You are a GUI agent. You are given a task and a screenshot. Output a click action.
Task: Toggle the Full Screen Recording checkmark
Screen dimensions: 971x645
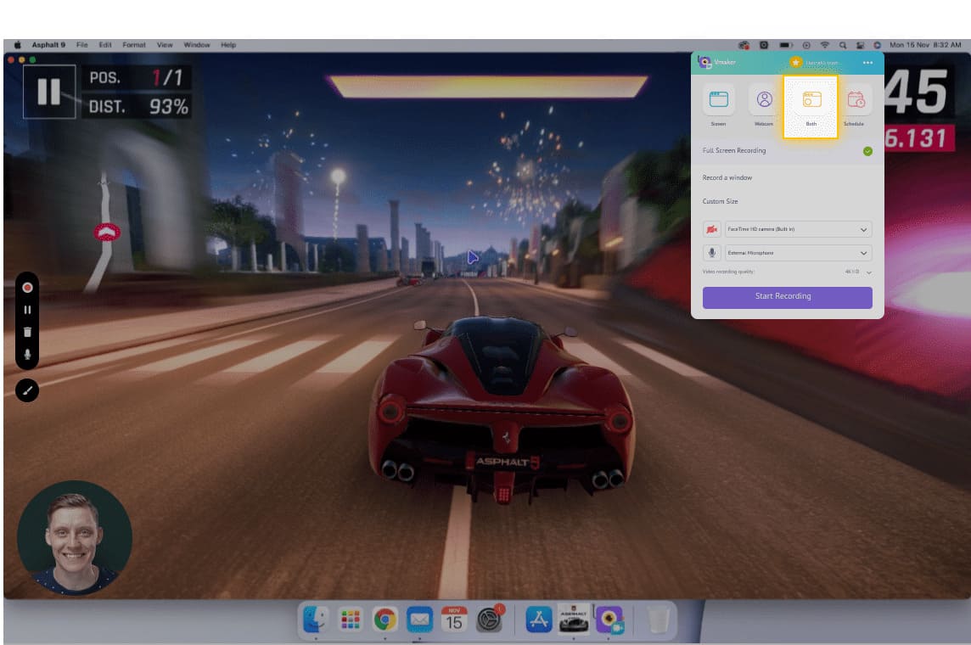pos(867,151)
